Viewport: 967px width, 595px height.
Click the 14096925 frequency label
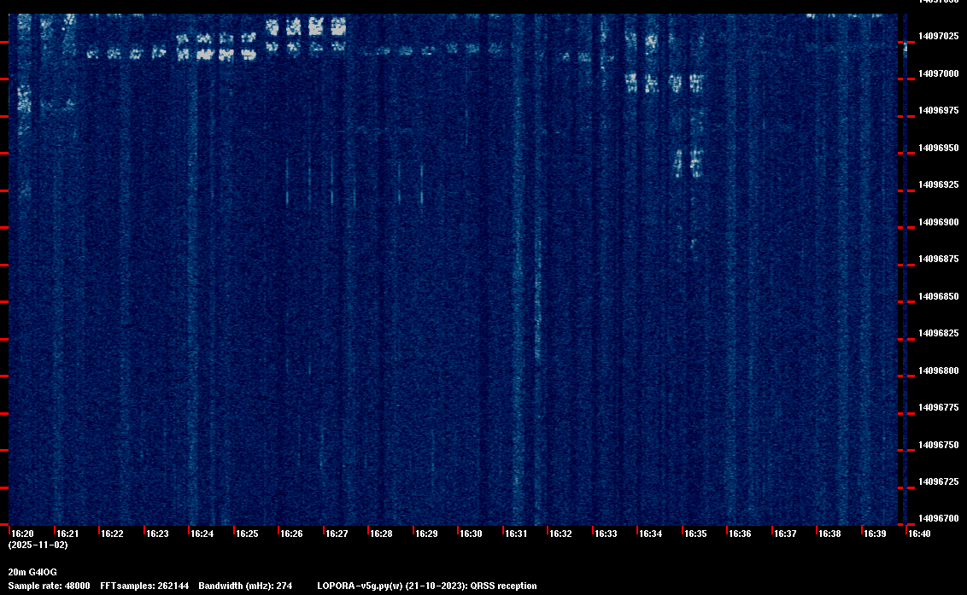coord(939,185)
